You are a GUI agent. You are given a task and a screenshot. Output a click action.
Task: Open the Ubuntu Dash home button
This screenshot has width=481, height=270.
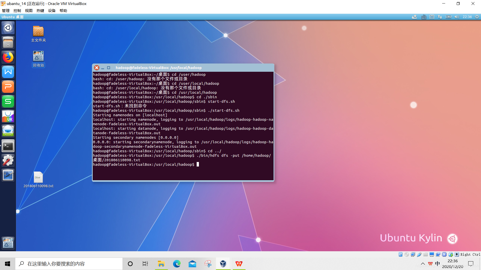(x=8, y=28)
